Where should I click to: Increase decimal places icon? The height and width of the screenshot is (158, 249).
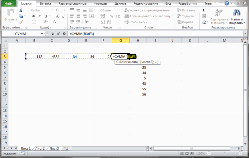[x=103, y=22]
